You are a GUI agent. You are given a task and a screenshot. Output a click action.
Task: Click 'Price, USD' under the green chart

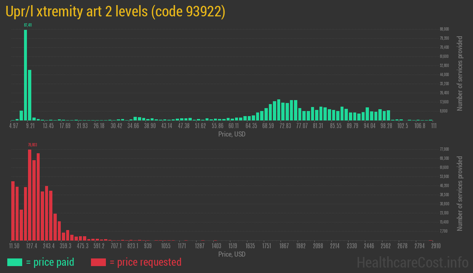pyautogui.click(x=232, y=134)
